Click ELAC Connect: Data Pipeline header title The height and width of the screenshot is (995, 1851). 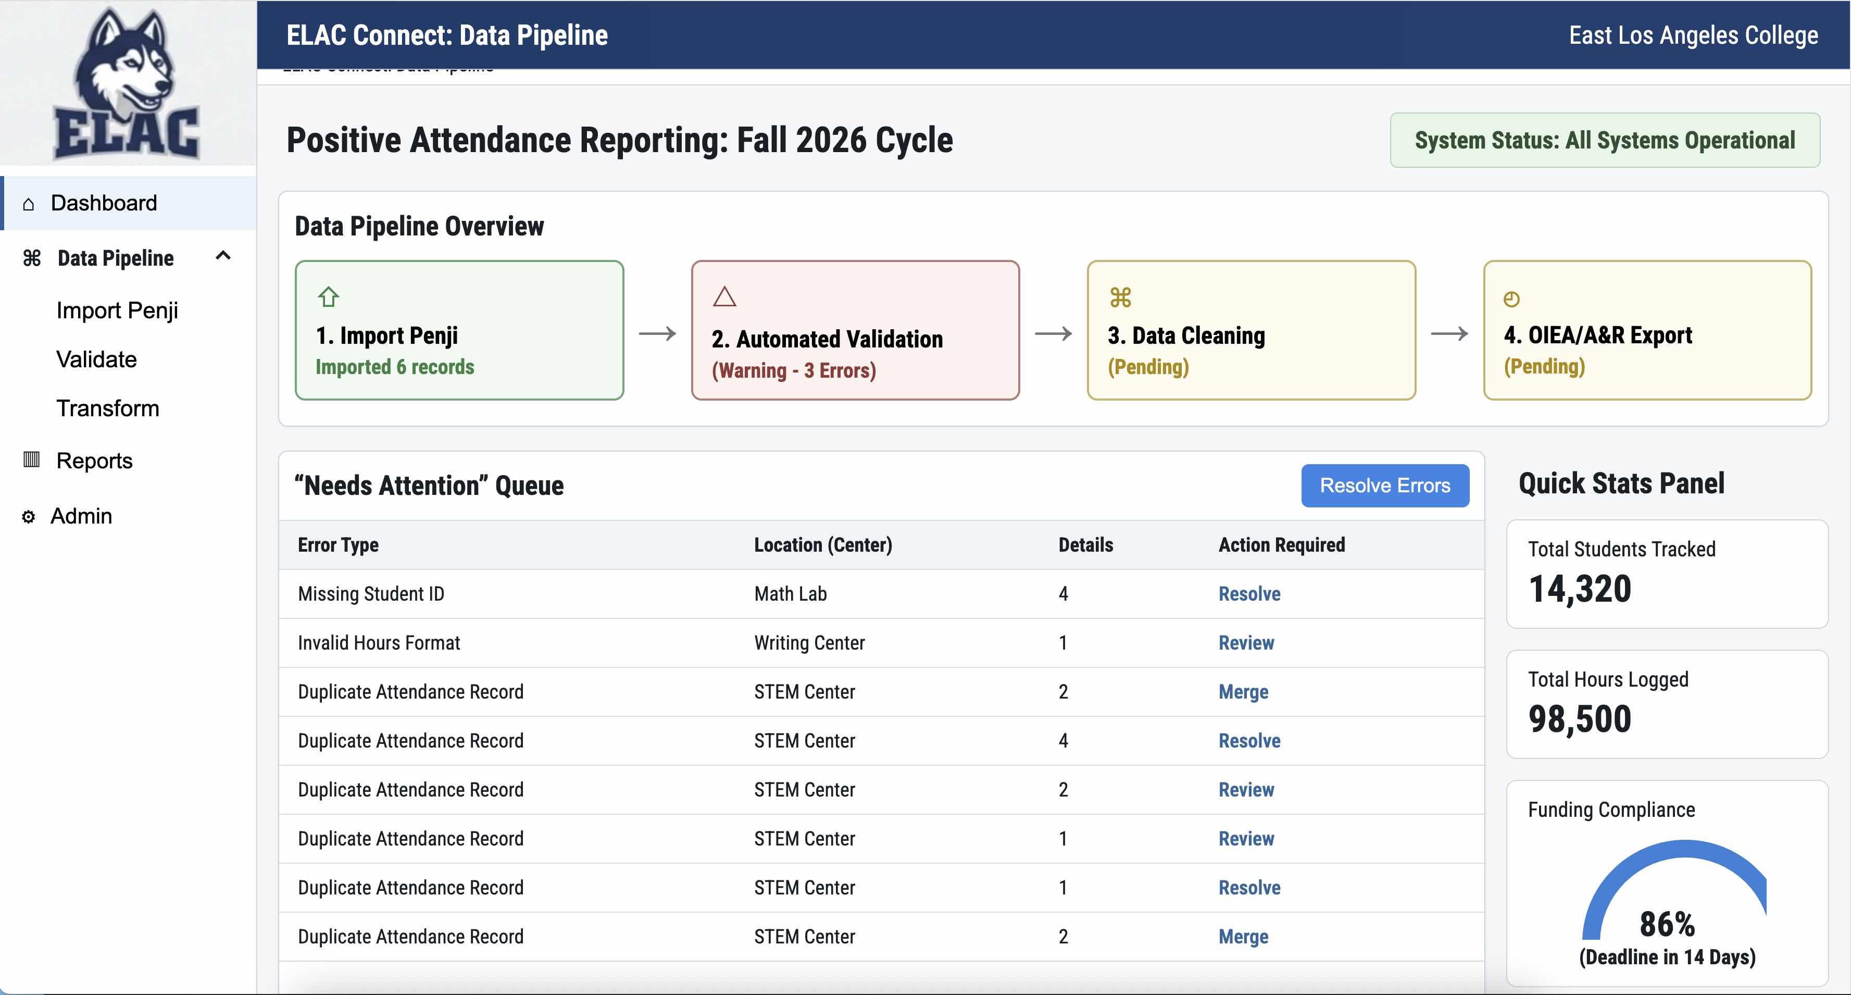coord(447,35)
